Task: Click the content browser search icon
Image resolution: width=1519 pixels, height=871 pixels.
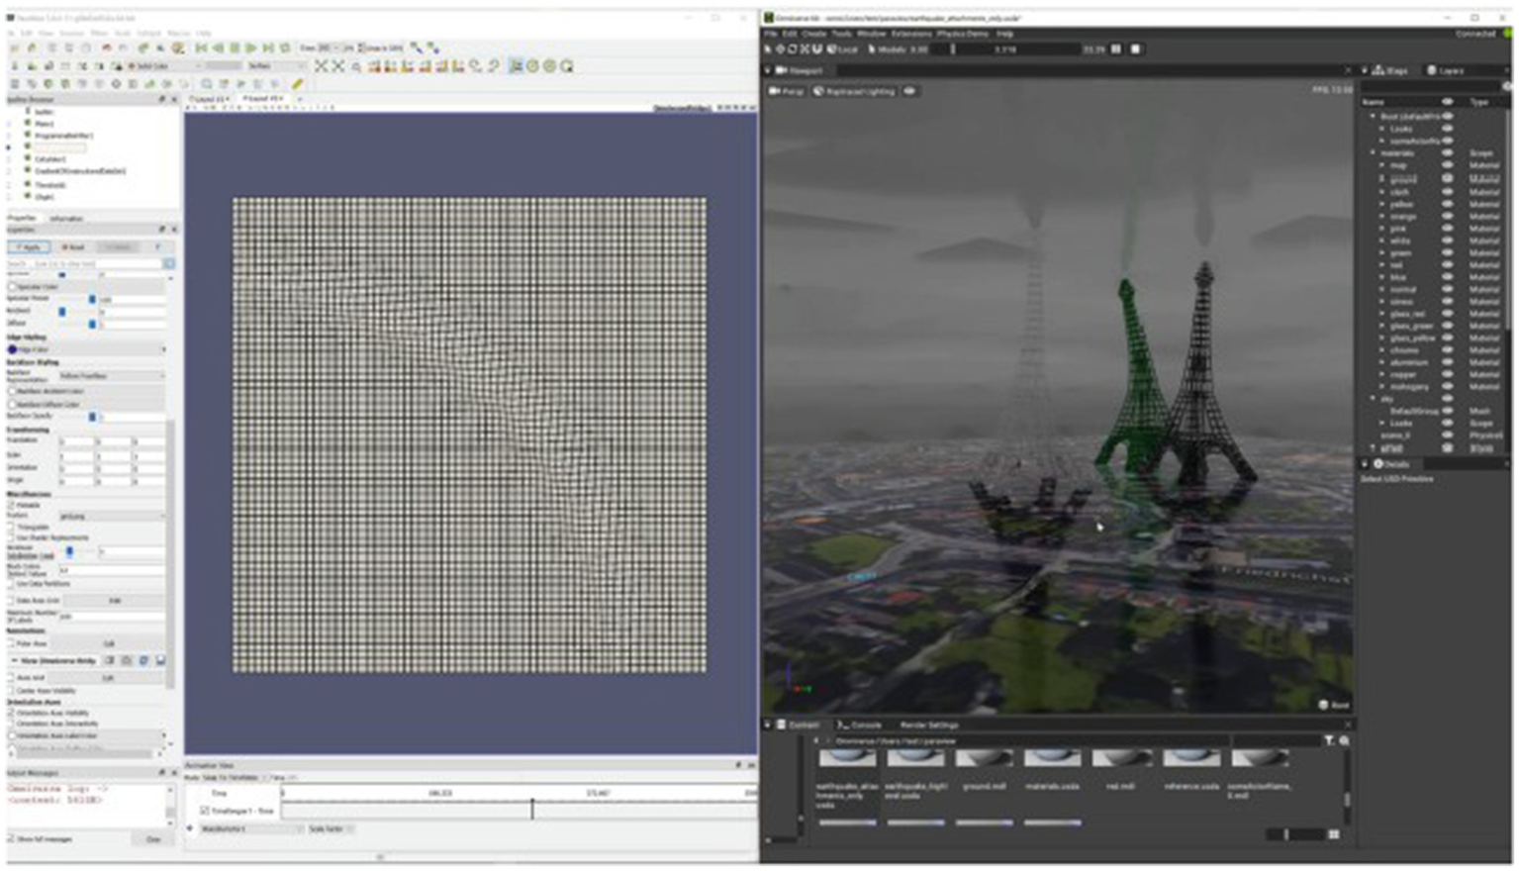Action: tap(1344, 740)
